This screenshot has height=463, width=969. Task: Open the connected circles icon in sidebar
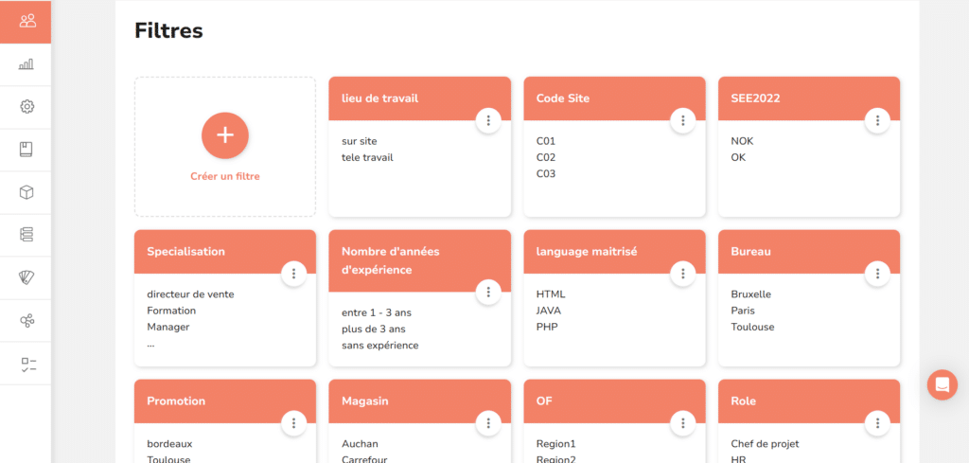[26, 320]
